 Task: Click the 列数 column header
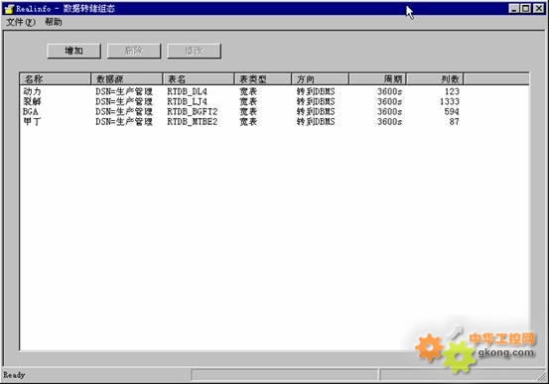(435, 79)
